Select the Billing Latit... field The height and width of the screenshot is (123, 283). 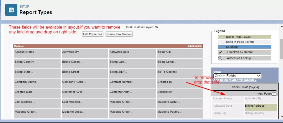click(132, 63)
